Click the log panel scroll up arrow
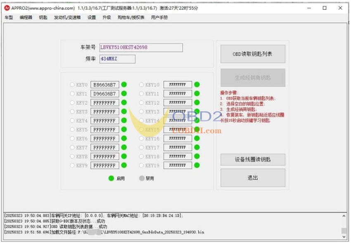Image resolution: width=351 pixels, height=243 pixels. point(344,216)
